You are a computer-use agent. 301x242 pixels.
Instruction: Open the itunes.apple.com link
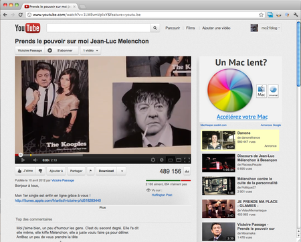[58, 200]
